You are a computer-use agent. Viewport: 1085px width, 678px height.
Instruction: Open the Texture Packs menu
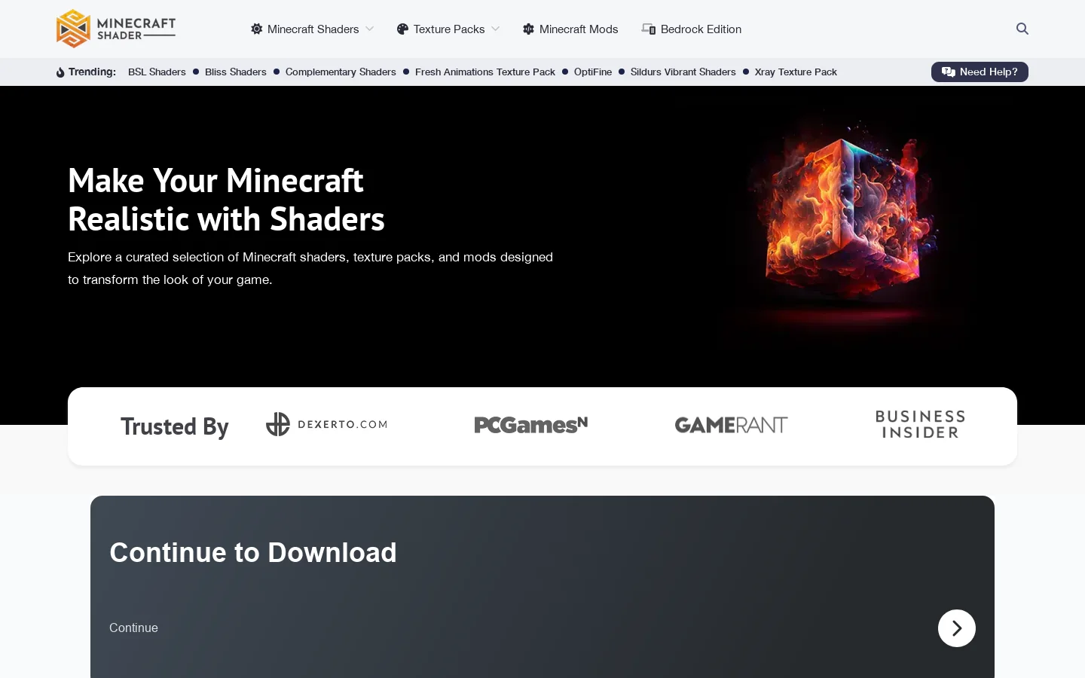pyautogui.click(x=448, y=29)
